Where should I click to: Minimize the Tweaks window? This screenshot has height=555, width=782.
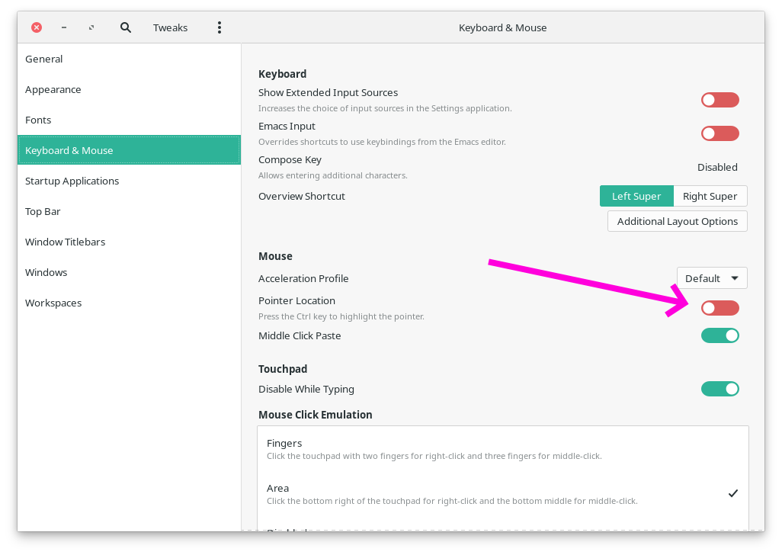coord(64,27)
